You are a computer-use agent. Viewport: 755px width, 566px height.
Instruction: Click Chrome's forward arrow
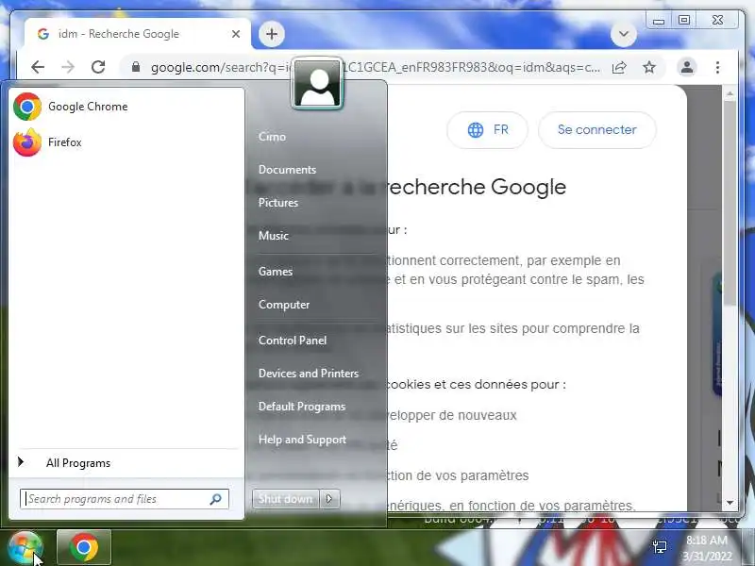pyautogui.click(x=68, y=67)
